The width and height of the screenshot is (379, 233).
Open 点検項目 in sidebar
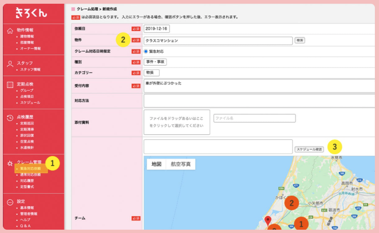pos(27,96)
